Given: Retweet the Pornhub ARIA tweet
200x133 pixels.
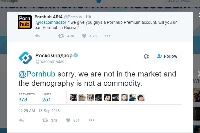Looking at the screenshot, I should (61, 36).
